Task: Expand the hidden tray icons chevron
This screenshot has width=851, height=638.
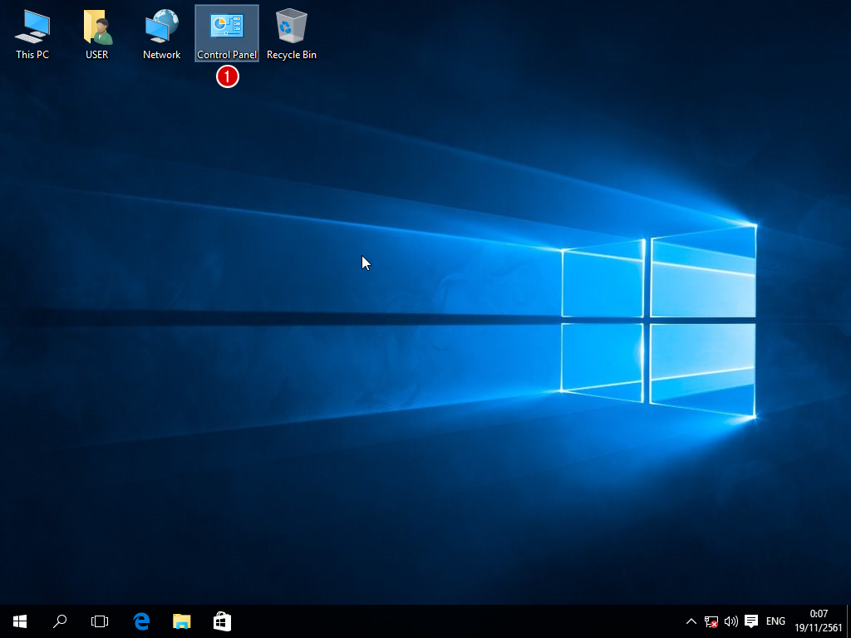Action: click(691, 621)
